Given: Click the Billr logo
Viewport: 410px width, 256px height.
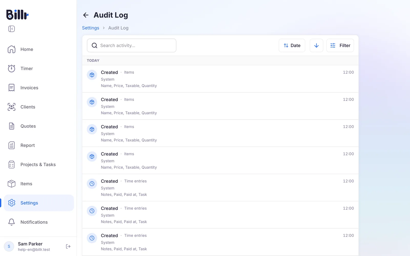Looking at the screenshot, I should (x=17, y=15).
